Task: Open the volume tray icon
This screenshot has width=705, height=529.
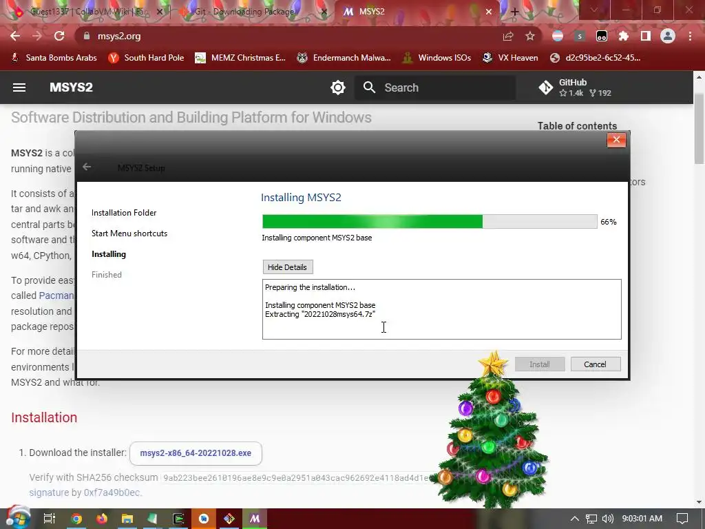Action: click(607, 519)
